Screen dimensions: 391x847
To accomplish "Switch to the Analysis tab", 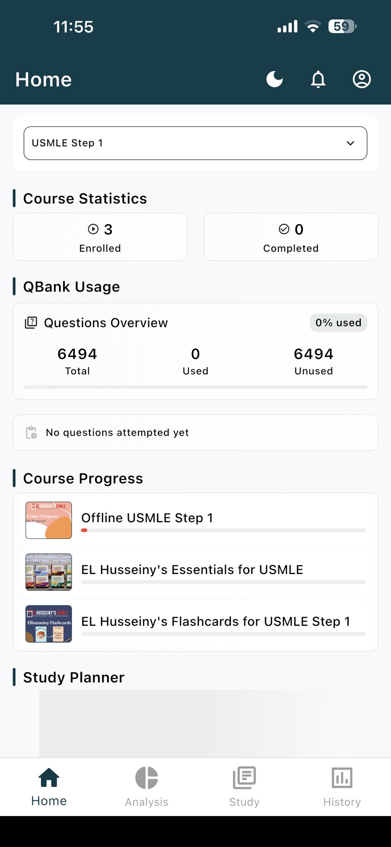I will click(x=146, y=787).
